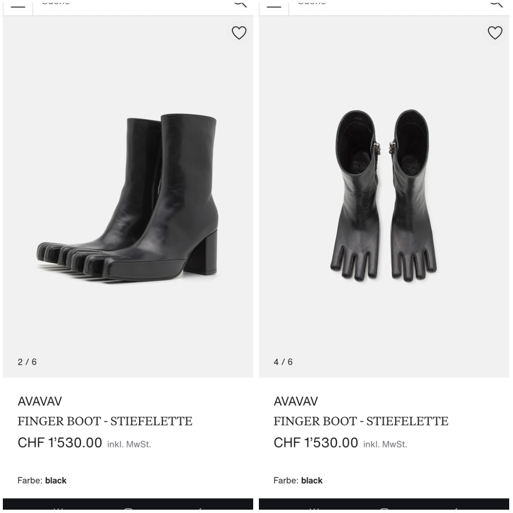Tap the search magnifier on right screen
This screenshot has width=513, height=513.
(496, 4)
